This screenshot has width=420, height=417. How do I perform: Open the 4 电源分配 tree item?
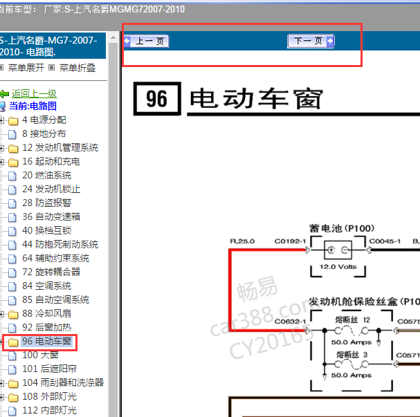tap(44, 120)
